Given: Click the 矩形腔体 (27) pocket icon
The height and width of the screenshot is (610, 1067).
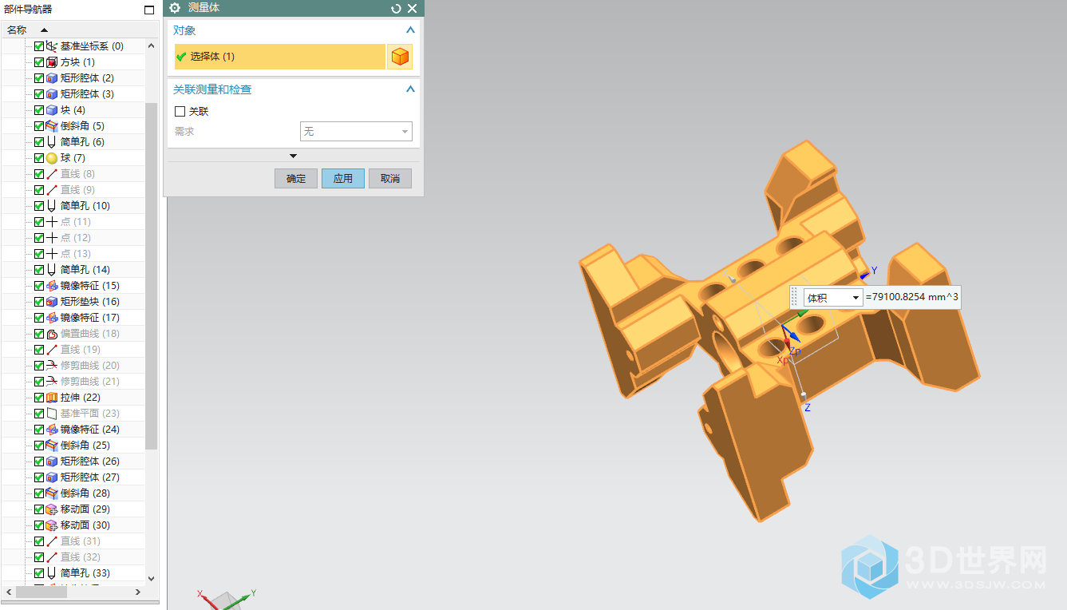Looking at the screenshot, I should click(52, 477).
